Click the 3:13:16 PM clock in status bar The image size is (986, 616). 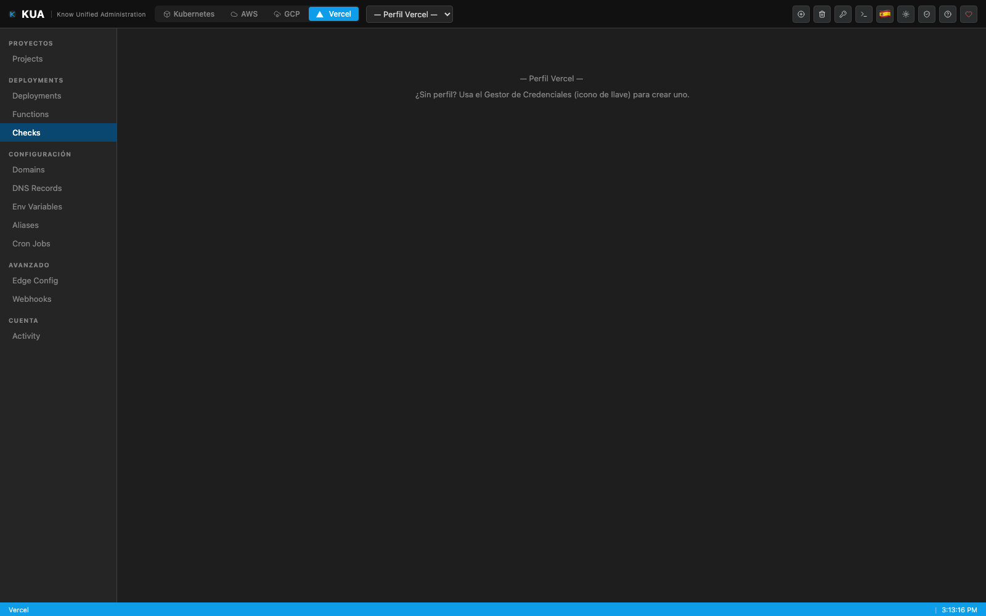pyautogui.click(x=959, y=610)
